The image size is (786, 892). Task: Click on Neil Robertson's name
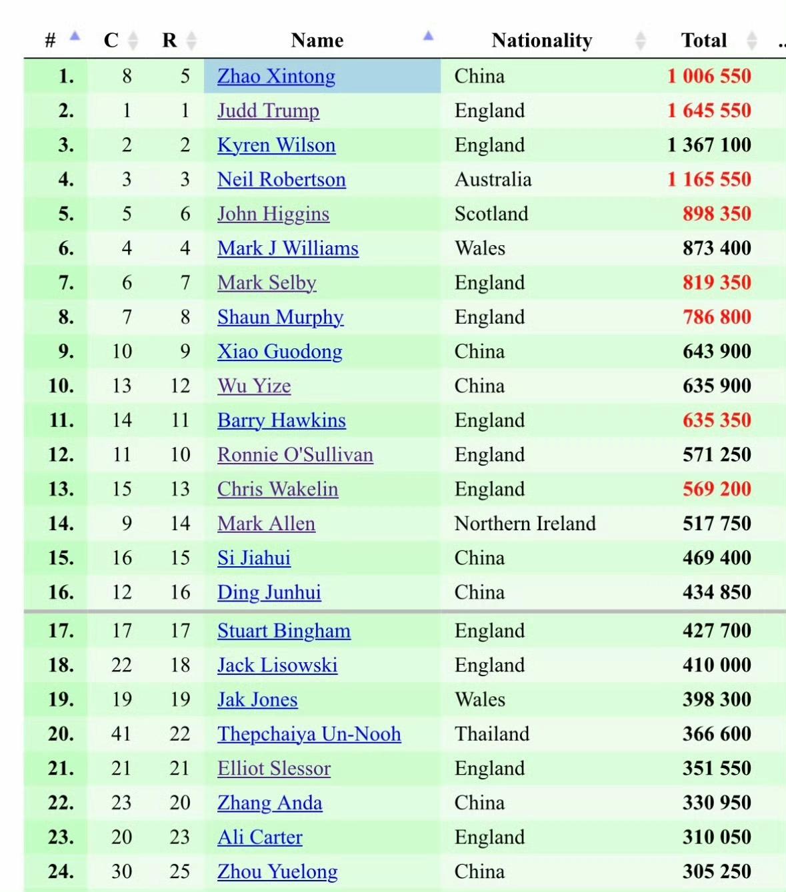click(281, 180)
